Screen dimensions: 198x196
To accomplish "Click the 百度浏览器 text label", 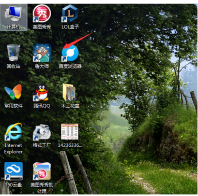I will point(70,66).
